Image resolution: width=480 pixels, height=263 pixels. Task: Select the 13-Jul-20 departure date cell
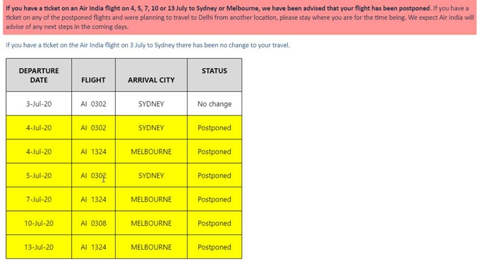click(x=39, y=247)
